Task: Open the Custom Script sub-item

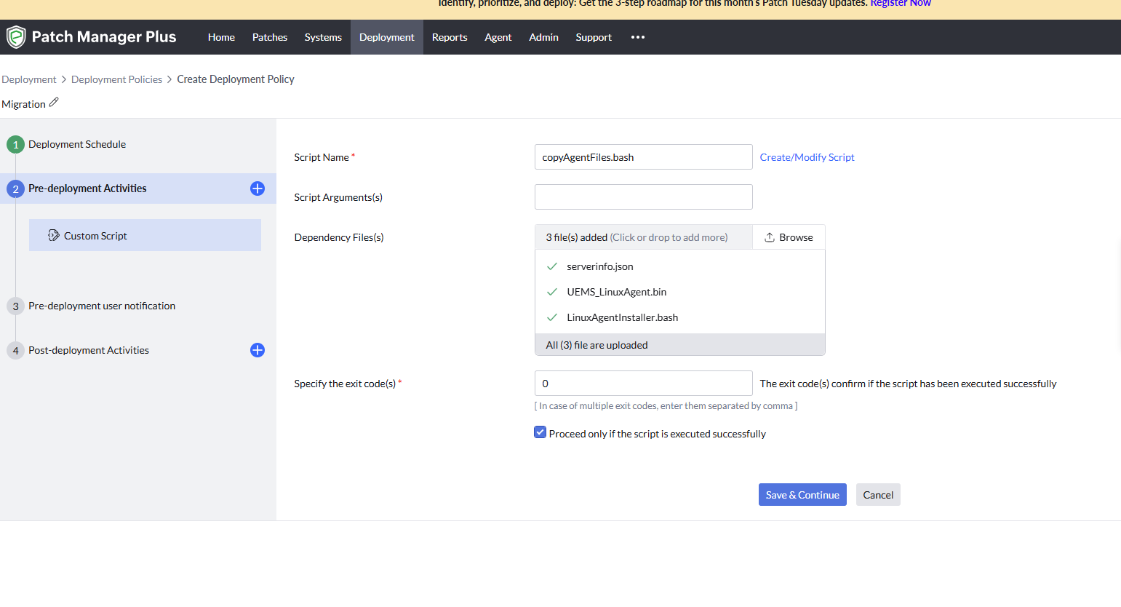Action: click(x=145, y=235)
